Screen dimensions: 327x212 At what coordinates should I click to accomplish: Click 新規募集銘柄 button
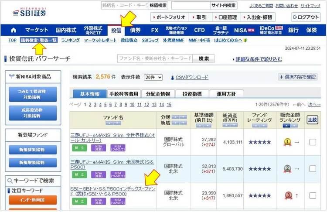(x=33, y=150)
